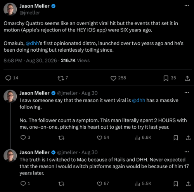This screenshot has height=192, width=194.
Task: Open more options on the main tweet
Action: pos(187,5)
